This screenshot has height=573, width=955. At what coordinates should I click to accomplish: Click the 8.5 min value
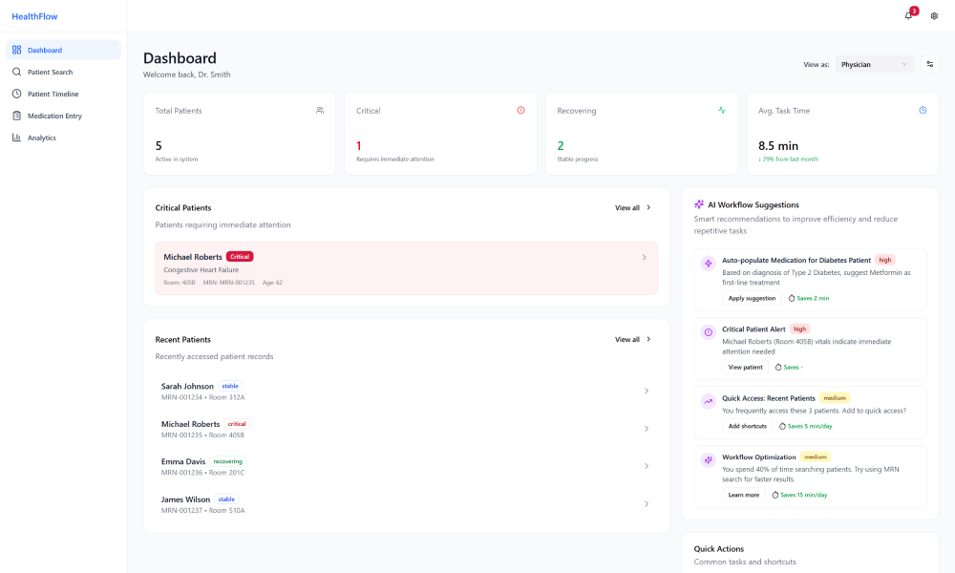tap(777, 145)
